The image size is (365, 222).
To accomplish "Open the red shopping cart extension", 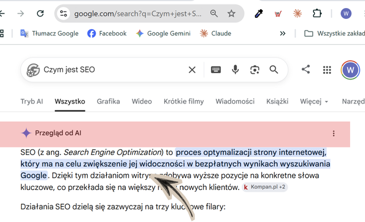I will (x=278, y=14).
